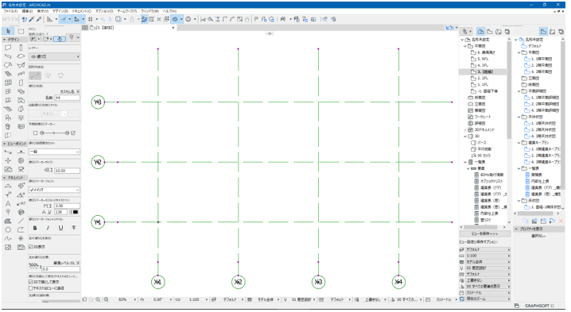Toggle Bold marker font style

point(35,228)
